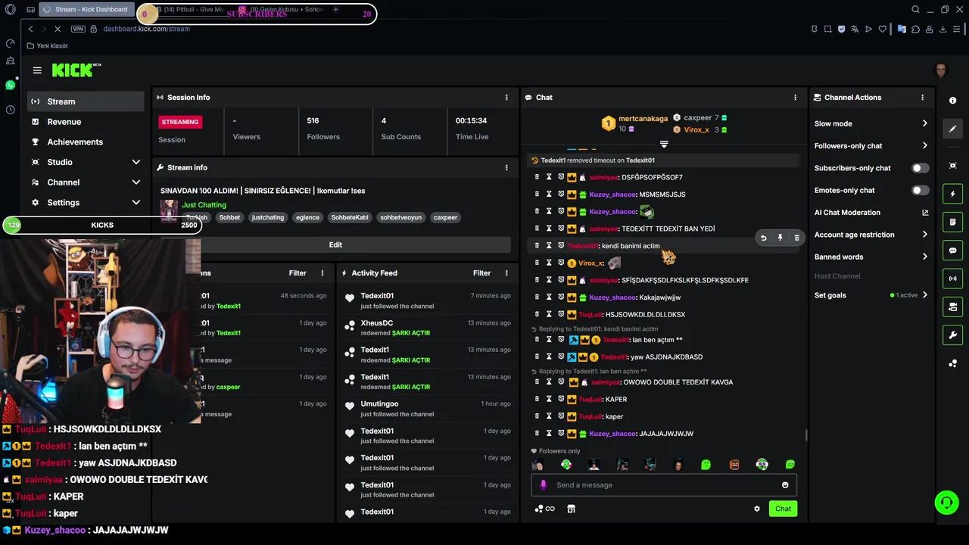Open the user profile avatar at top right
The height and width of the screenshot is (545, 969).
941,70
